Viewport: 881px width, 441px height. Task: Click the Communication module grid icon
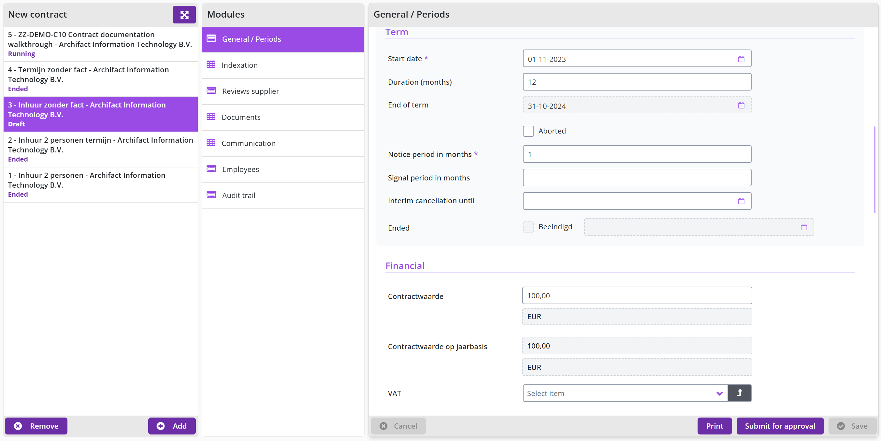[x=211, y=143]
